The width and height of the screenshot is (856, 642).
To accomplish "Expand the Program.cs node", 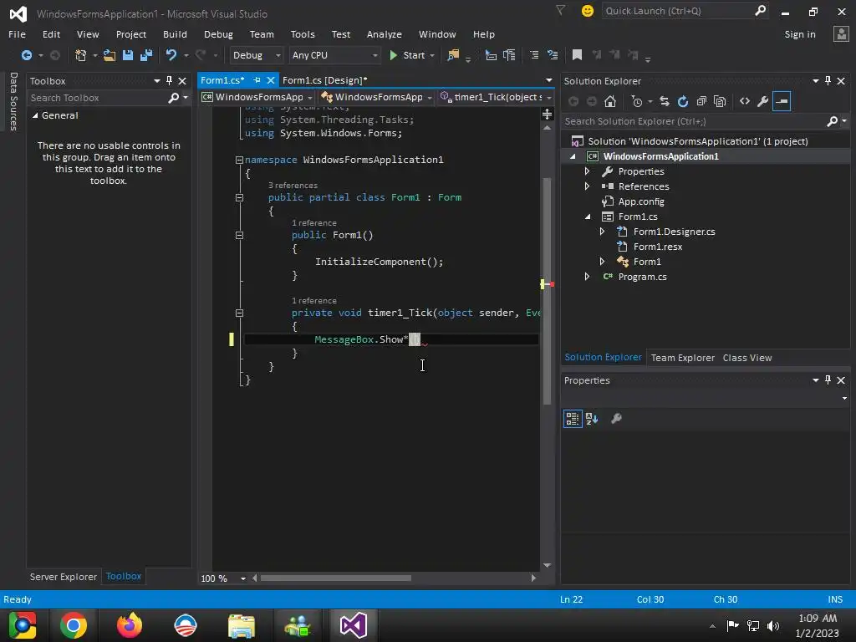I will click(588, 277).
